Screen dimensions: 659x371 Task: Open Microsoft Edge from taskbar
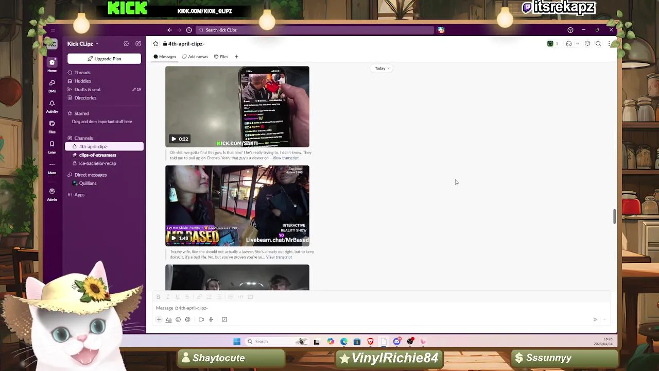coord(344,342)
